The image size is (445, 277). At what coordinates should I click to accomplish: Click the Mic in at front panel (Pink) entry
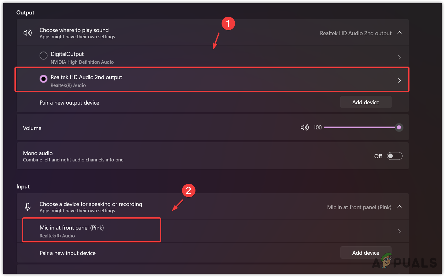point(72,228)
